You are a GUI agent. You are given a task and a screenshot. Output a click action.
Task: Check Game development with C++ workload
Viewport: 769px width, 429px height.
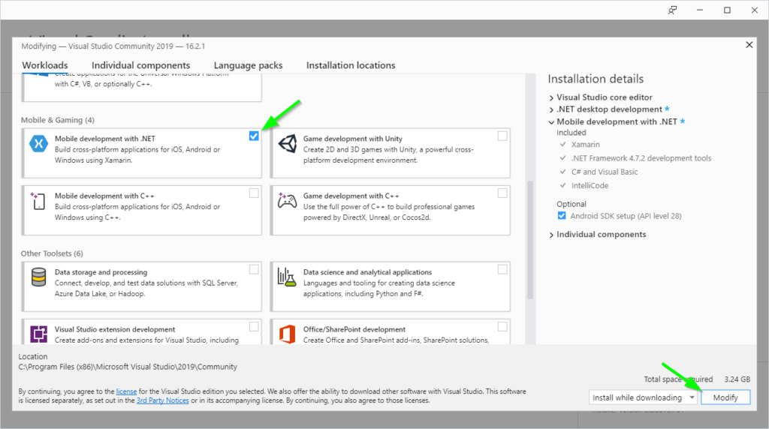click(x=502, y=193)
